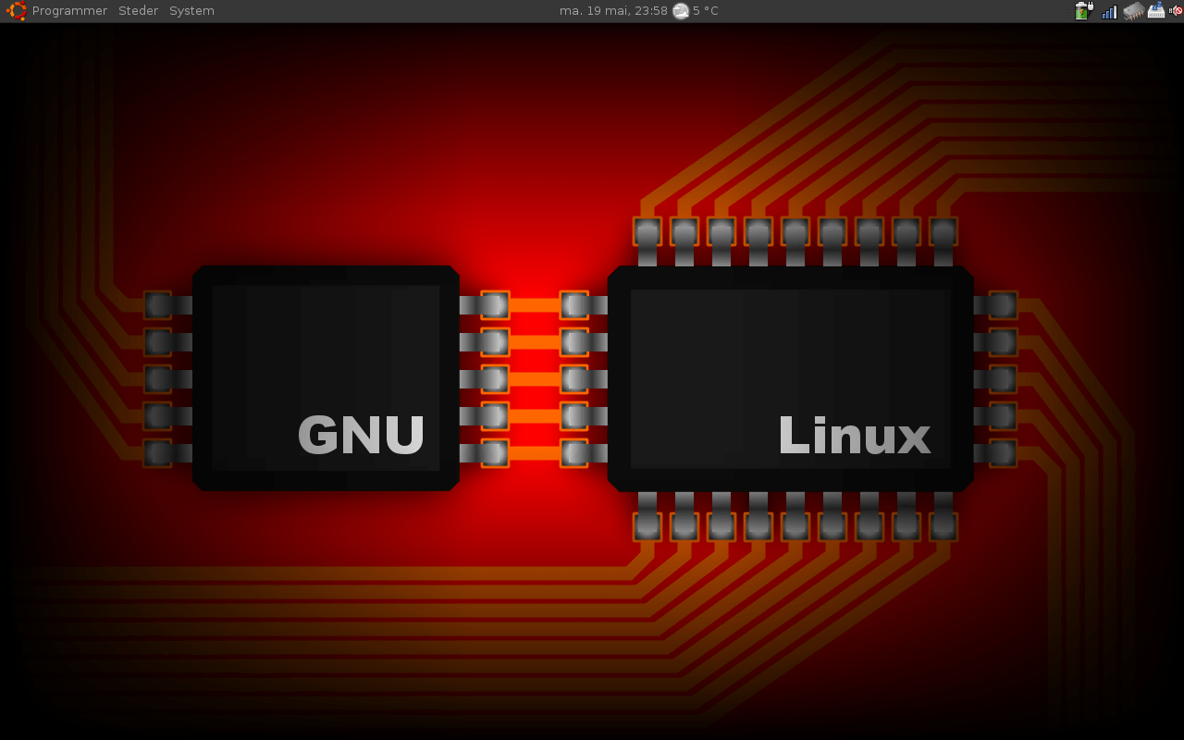Open the Programmer menu
This screenshot has width=1184, height=740.
point(69,11)
